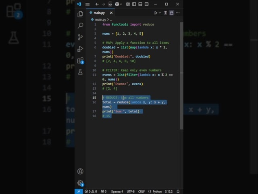
Task: Click the nums list assignment line
Action: click(123, 34)
